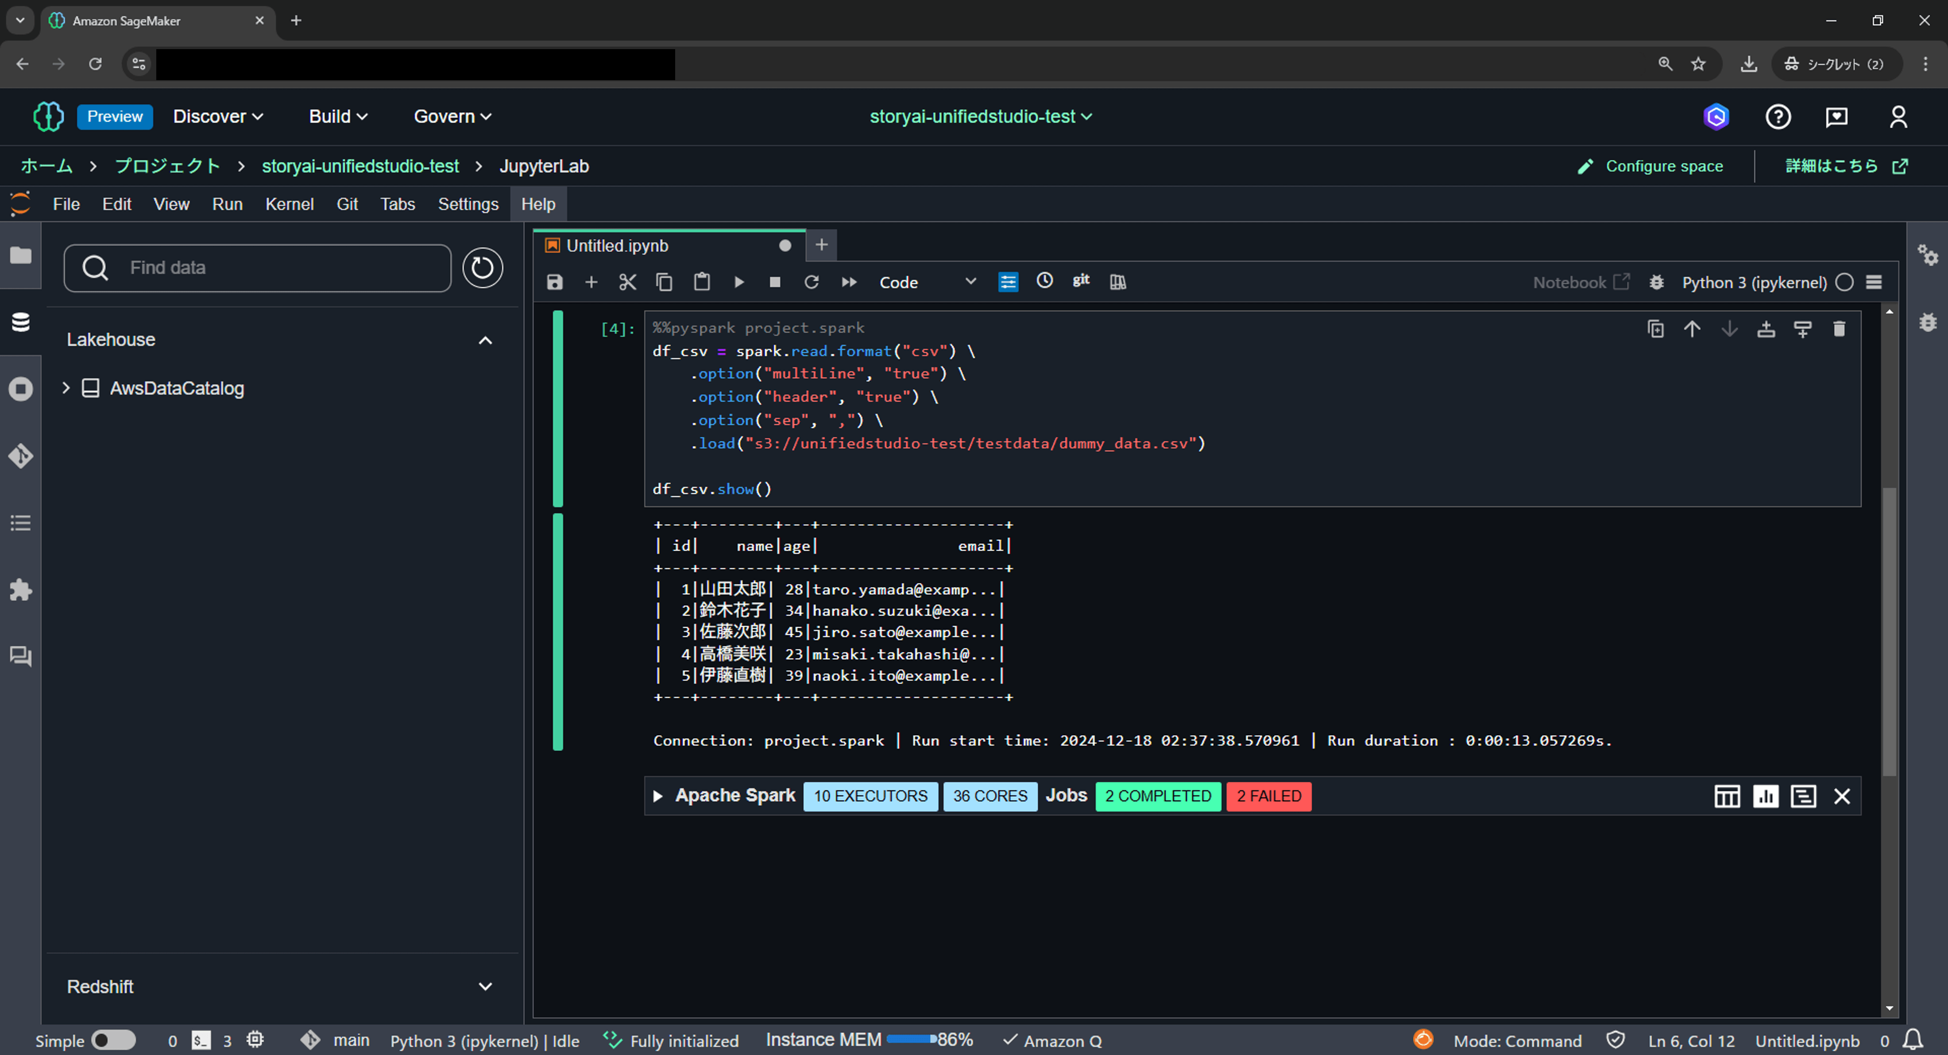
Task: Open the File Browser folder icon
Action: pos(20,255)
